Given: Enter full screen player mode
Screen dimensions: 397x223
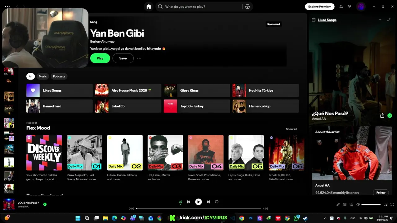Looking at the screenshot, I should pos(392,204).
